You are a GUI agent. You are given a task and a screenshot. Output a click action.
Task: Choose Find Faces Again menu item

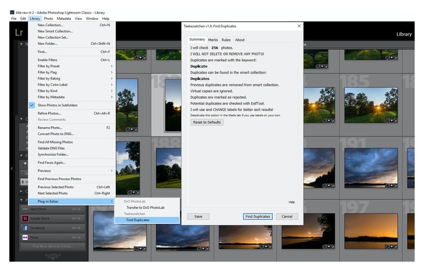click(72, 163)
